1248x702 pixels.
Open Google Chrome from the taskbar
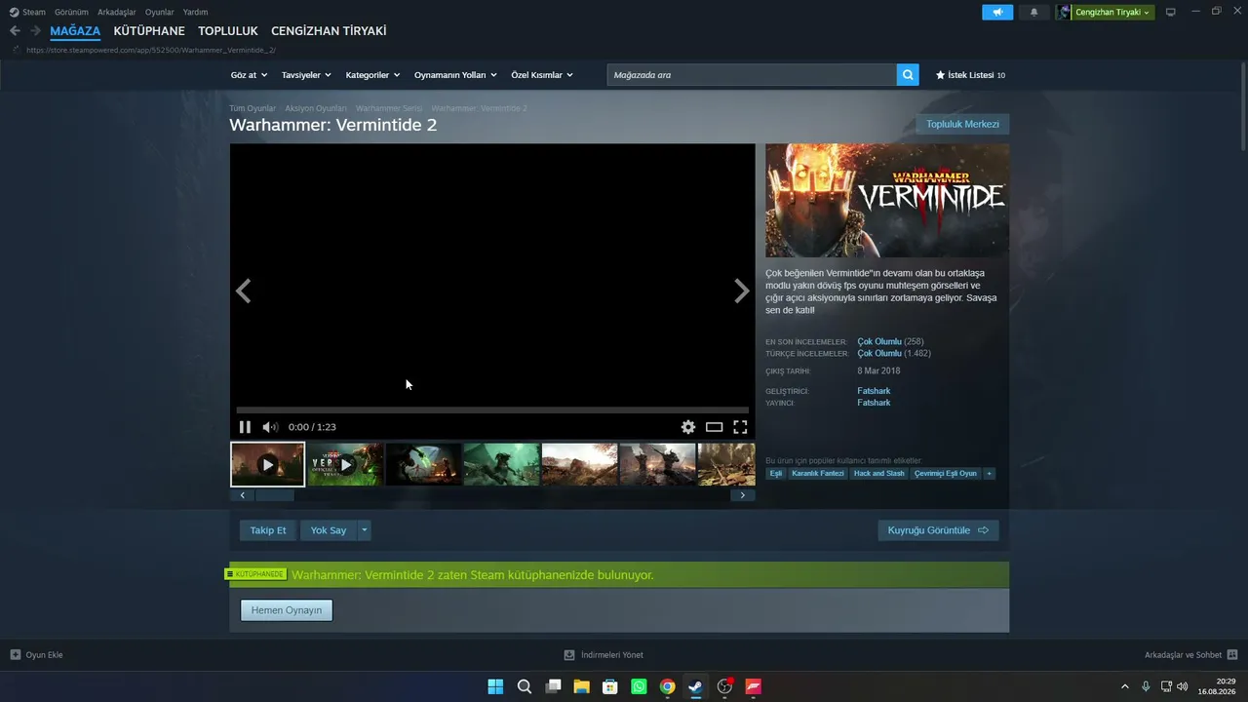(x=667, y=686)
